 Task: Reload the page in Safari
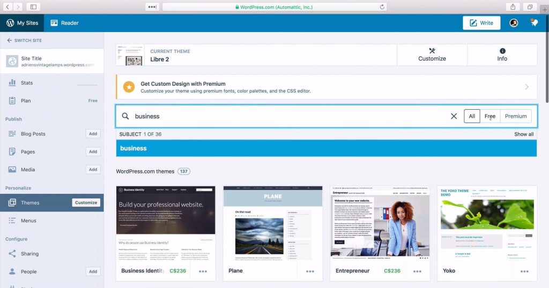click(x=382, y=6)
